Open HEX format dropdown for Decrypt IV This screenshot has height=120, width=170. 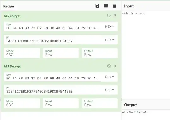point(109,90)
